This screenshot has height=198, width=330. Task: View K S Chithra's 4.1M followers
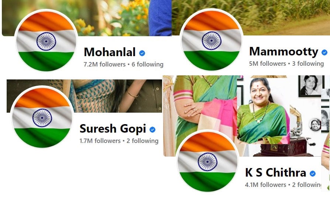(x=266, y=185)
